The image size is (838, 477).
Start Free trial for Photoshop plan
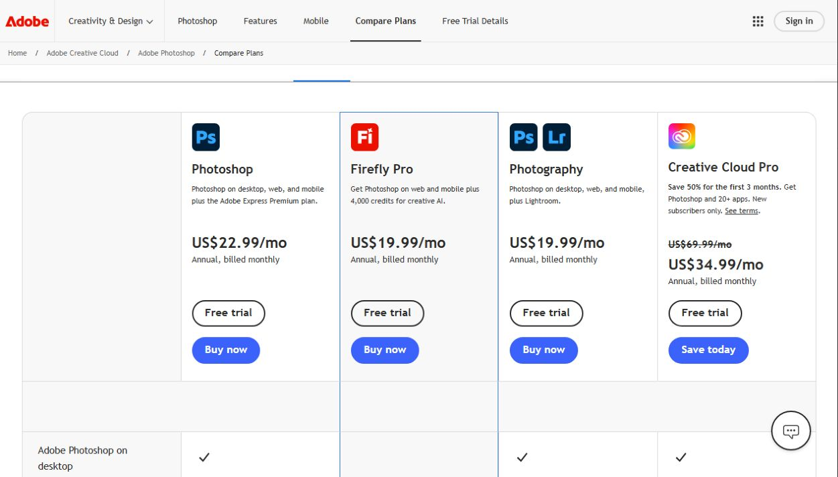click(x=228, y=313)
